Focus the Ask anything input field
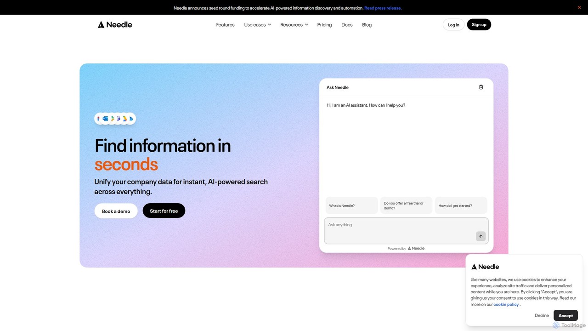Screen dimensions: 588x331 [406, 231]
